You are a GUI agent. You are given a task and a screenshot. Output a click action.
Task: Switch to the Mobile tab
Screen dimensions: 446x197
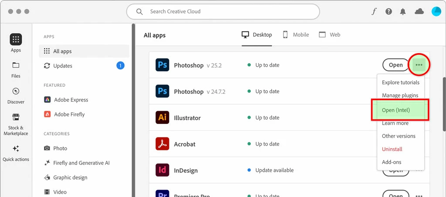pos(296,35)
